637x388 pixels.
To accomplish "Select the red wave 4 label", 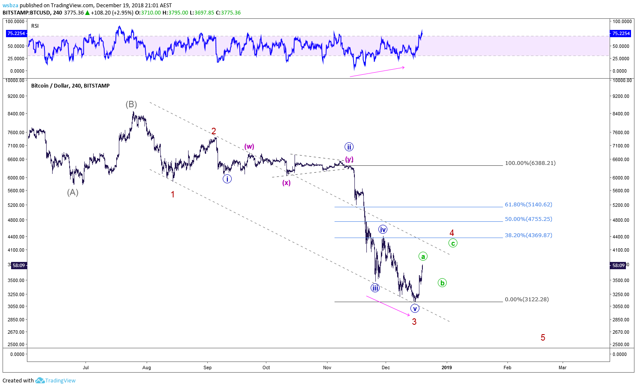I will point(452,233).
